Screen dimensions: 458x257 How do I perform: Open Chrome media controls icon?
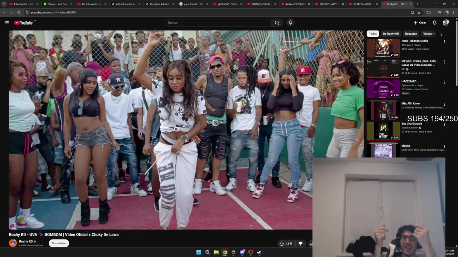point(439,12)
